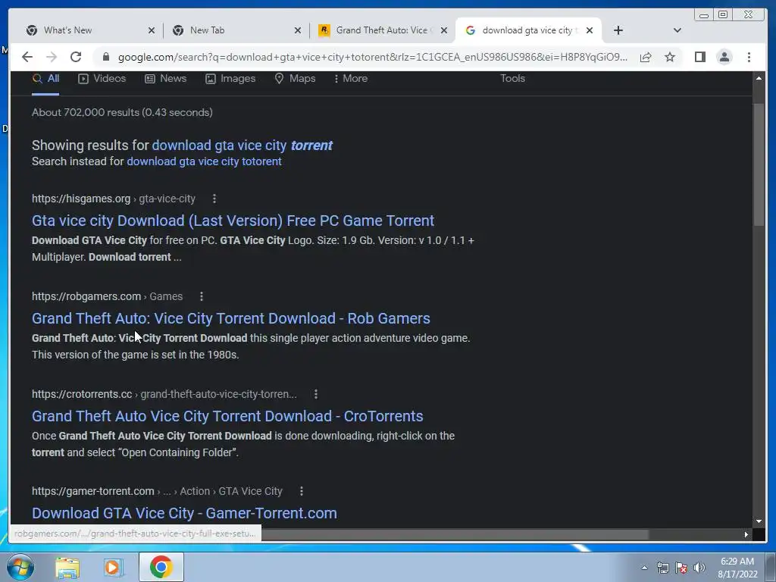Image resolution: width=776 pixels, height=582 pixels.
Task: Open a new tab with the plus button
Action: coord(618,30)
